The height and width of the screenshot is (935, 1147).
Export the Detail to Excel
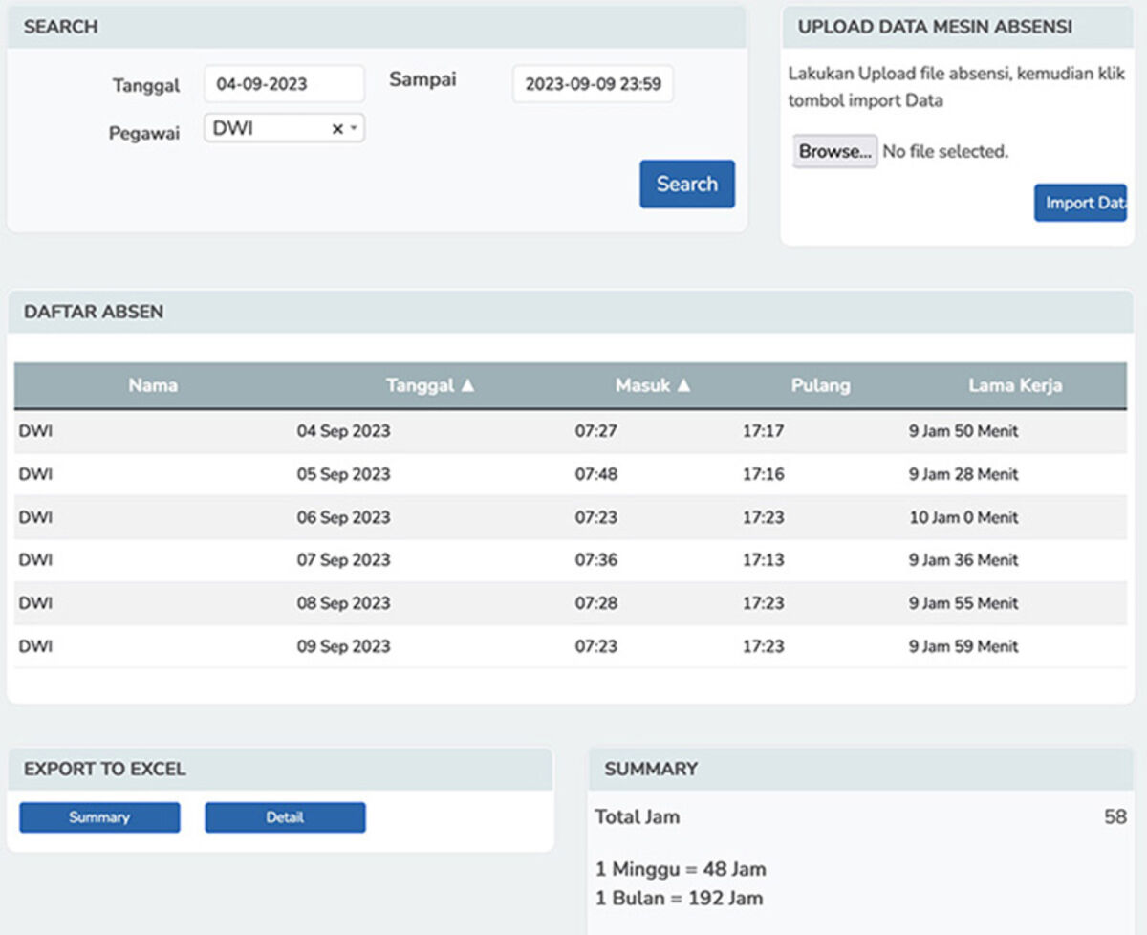(285, 817)
